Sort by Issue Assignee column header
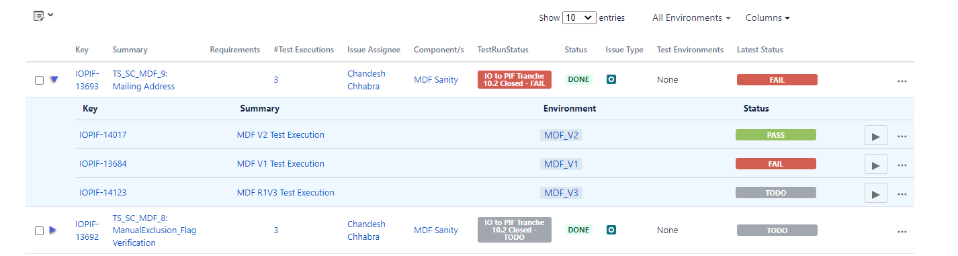The height and width of the screenshot is (256, 958). click(374, 50)
